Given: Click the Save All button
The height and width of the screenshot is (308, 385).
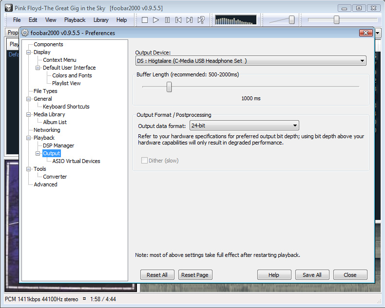Looking at the screenshot, I should point(312,274).
